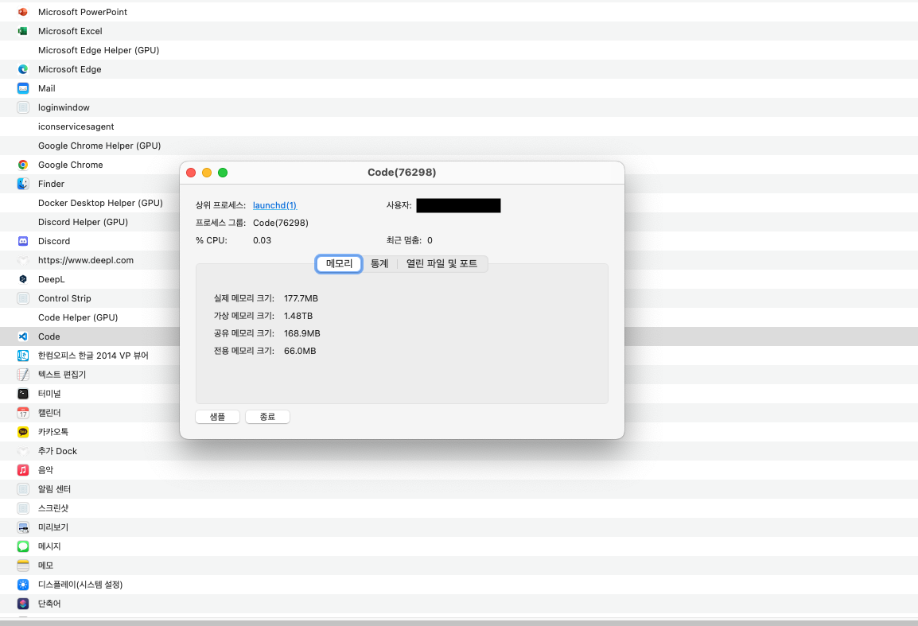The image size is (918, 626).
Task: Open the launchd(1) parent process link
Action: [x=274, y=205]
